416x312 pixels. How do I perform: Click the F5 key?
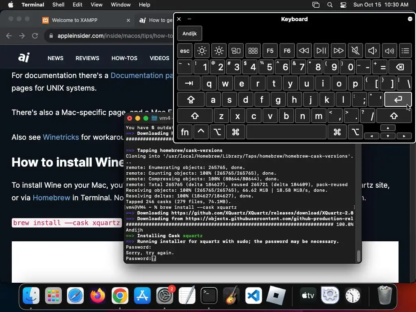[270, 51]
